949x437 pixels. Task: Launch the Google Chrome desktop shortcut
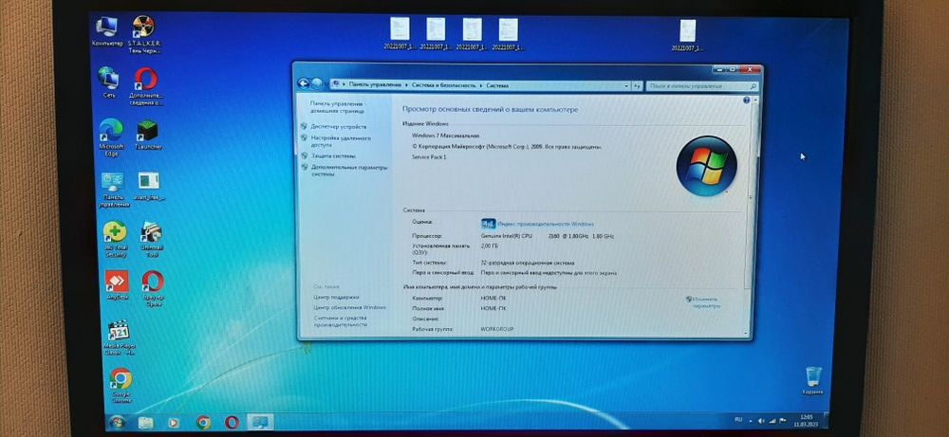121,386
